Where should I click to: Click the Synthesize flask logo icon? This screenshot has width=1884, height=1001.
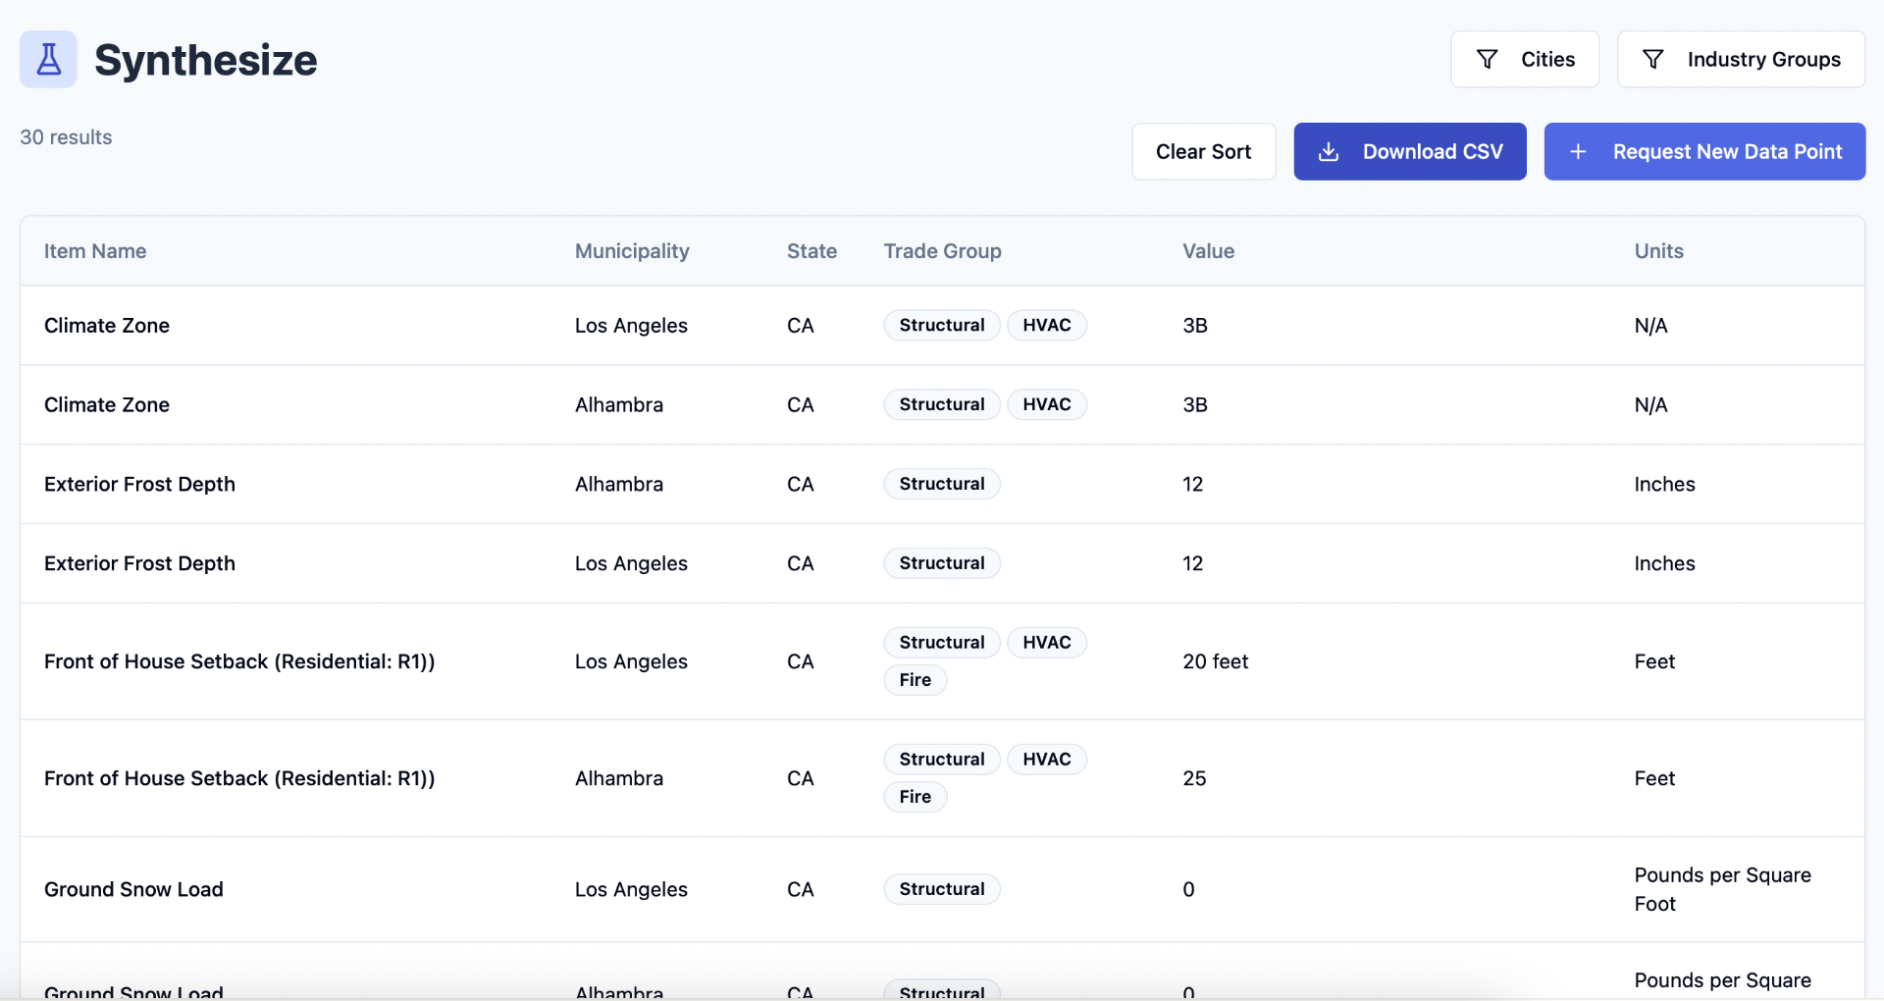[48, 59]
